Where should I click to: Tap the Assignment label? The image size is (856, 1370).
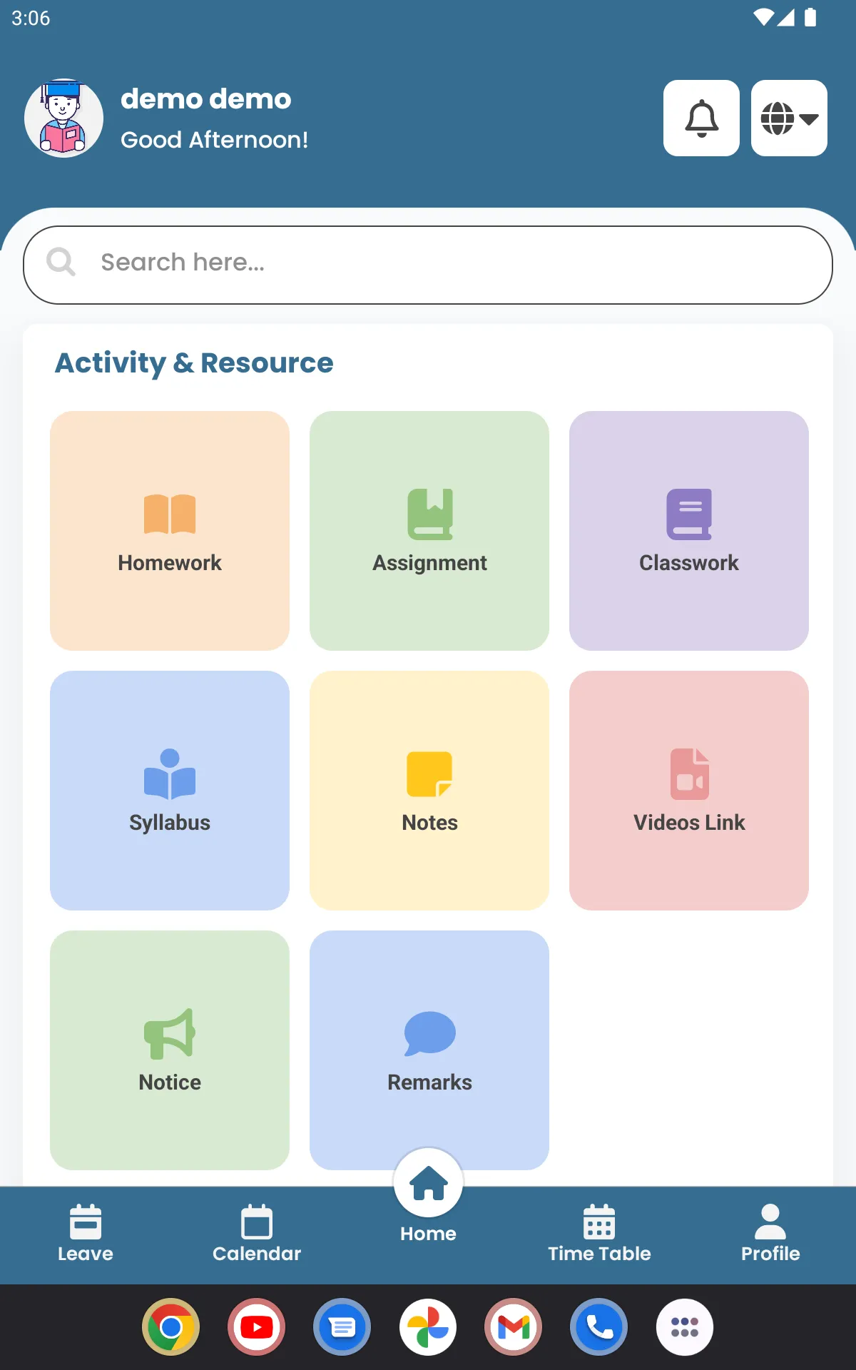pos(429,563)
